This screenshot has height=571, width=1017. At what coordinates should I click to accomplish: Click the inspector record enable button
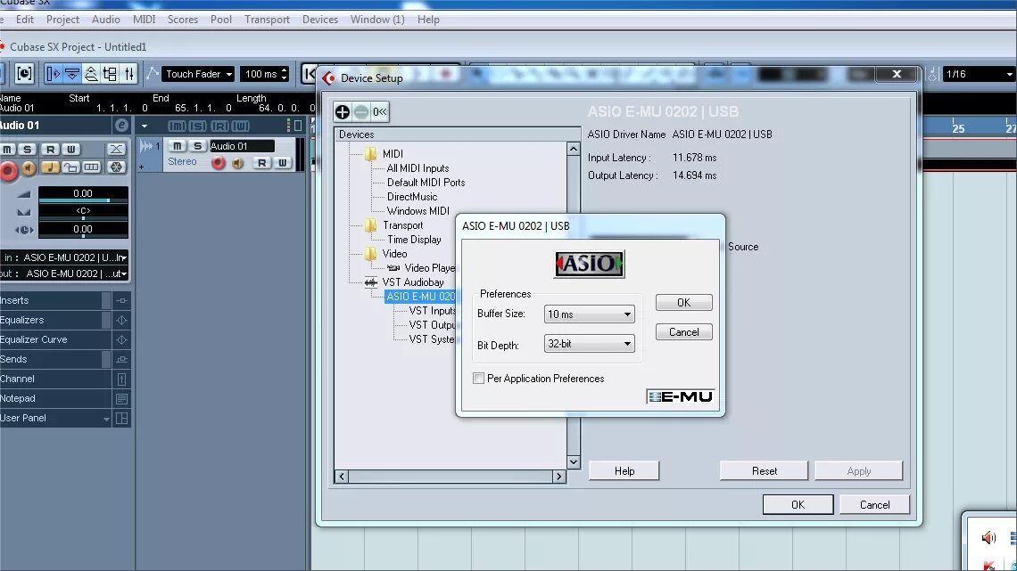tap(8, 171)
